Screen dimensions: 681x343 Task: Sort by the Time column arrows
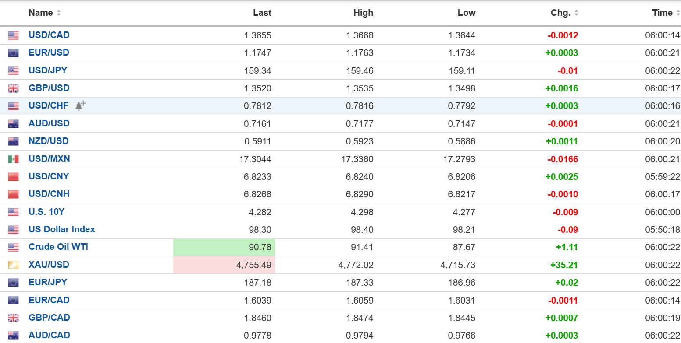tap(677, 13)
